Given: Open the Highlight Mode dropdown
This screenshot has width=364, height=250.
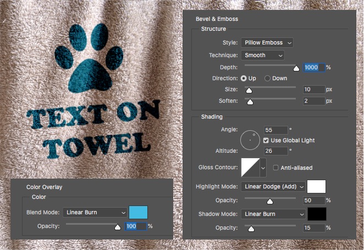Looking at the screenshot, I should pos(273,187).
